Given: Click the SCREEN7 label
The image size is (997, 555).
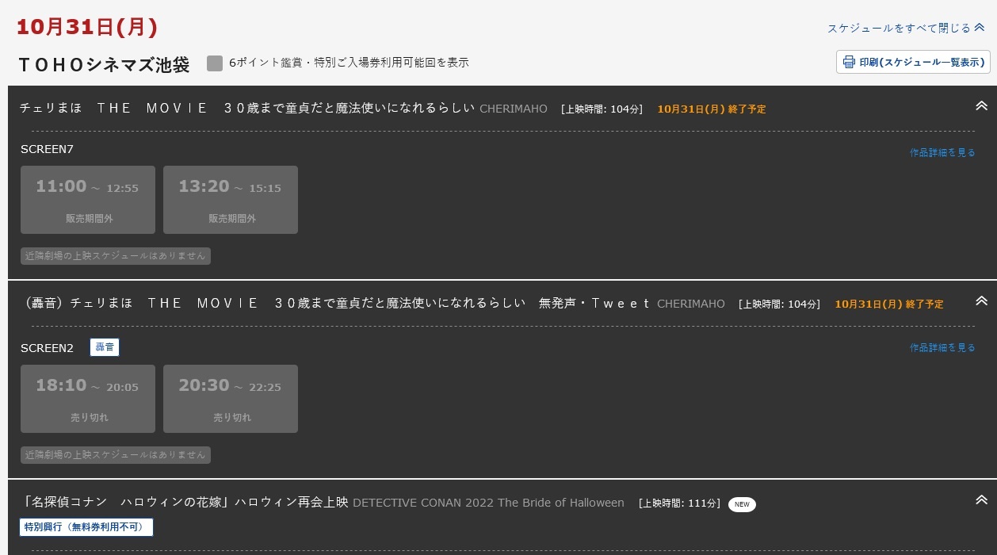Looking at the screenshot, I should pos(47,149).
